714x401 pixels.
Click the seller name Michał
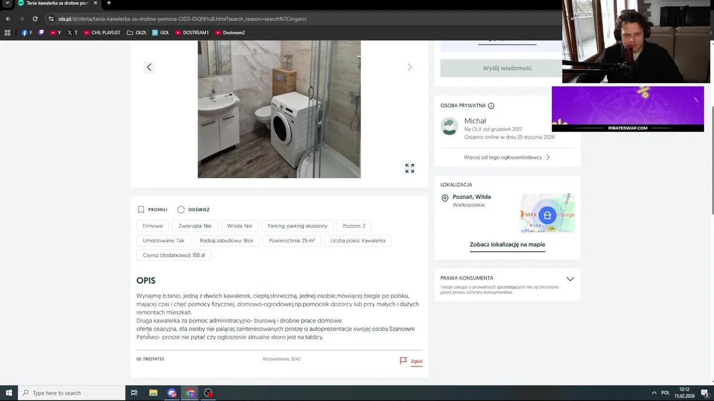475,121
